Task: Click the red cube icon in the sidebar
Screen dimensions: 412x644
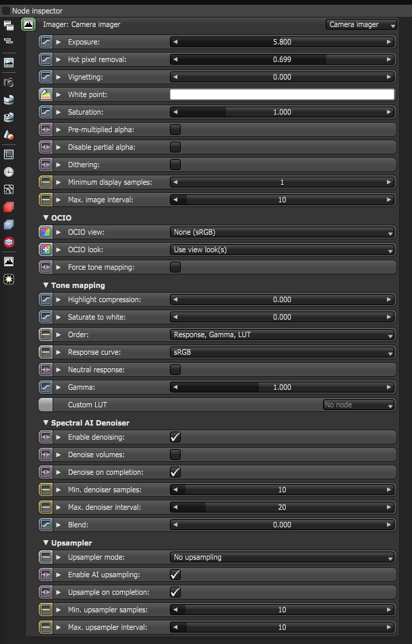Action: pyautogui.click(x=9, y=207)
